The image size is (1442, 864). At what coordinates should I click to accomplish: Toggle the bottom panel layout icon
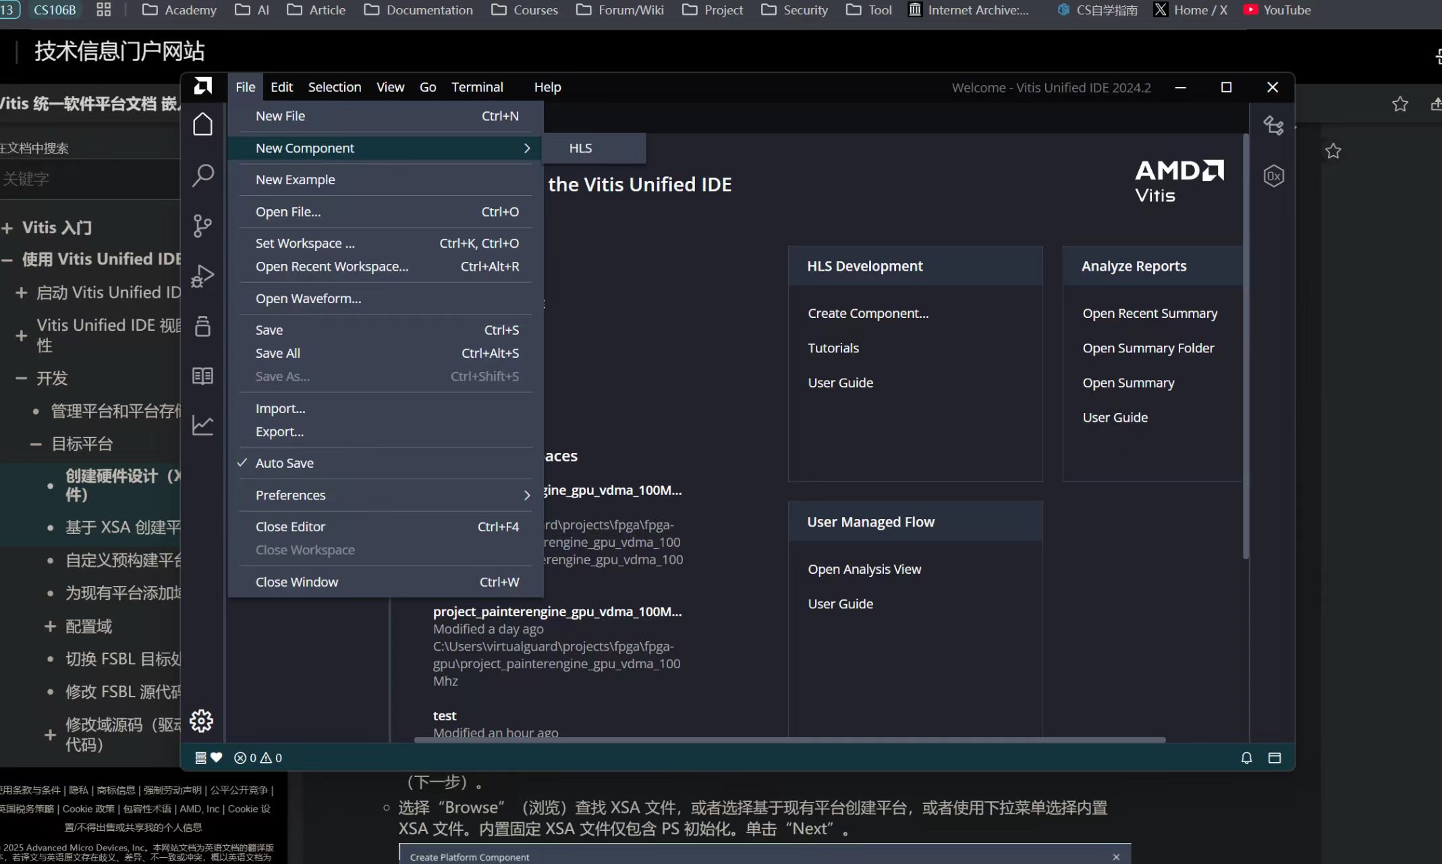[x=1275, y=758]
